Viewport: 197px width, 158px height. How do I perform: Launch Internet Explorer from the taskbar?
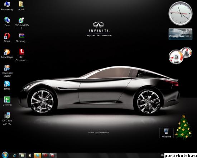click(15, 155)
